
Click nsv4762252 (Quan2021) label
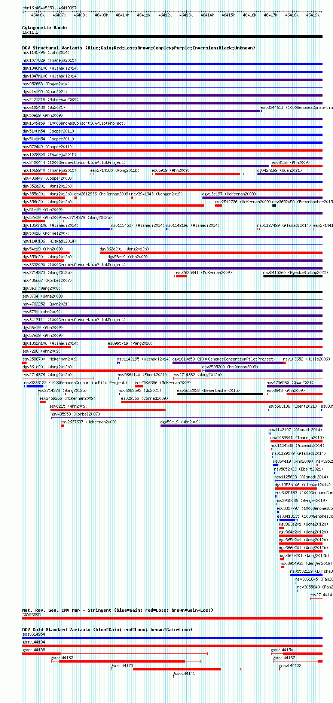(x=46, y=304)
